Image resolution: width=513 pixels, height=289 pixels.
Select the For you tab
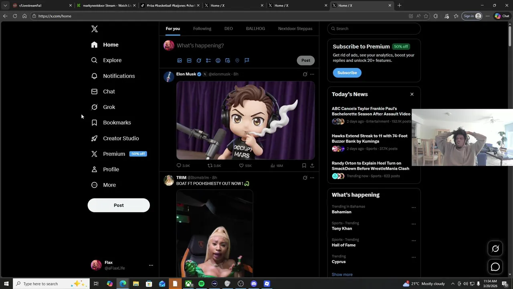coord(173,28)
